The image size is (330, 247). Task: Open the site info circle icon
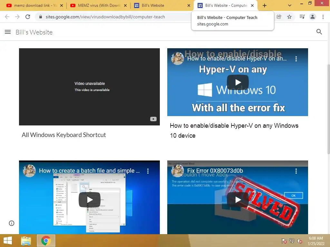12,223
